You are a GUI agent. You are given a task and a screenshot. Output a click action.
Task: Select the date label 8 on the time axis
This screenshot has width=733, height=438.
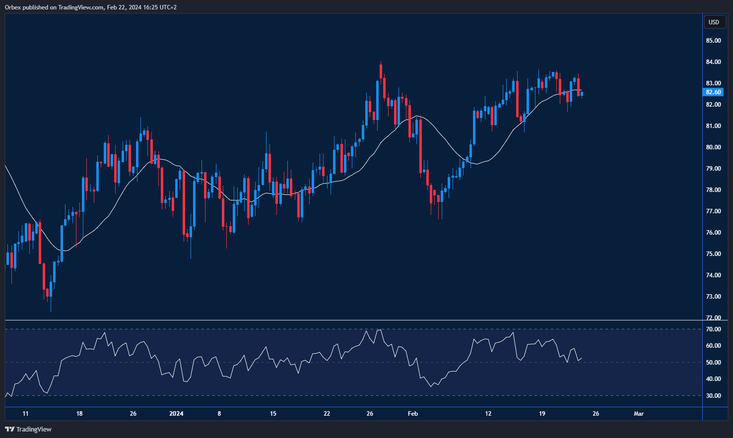(219, 414)
